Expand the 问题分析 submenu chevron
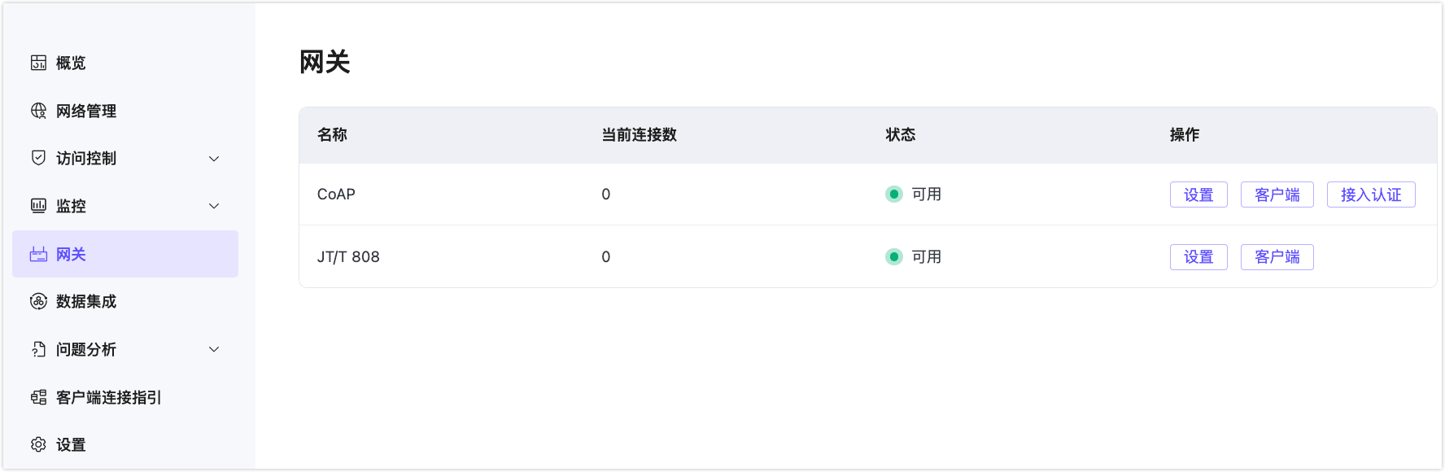 pyautogui.click(x=214, y=349)
